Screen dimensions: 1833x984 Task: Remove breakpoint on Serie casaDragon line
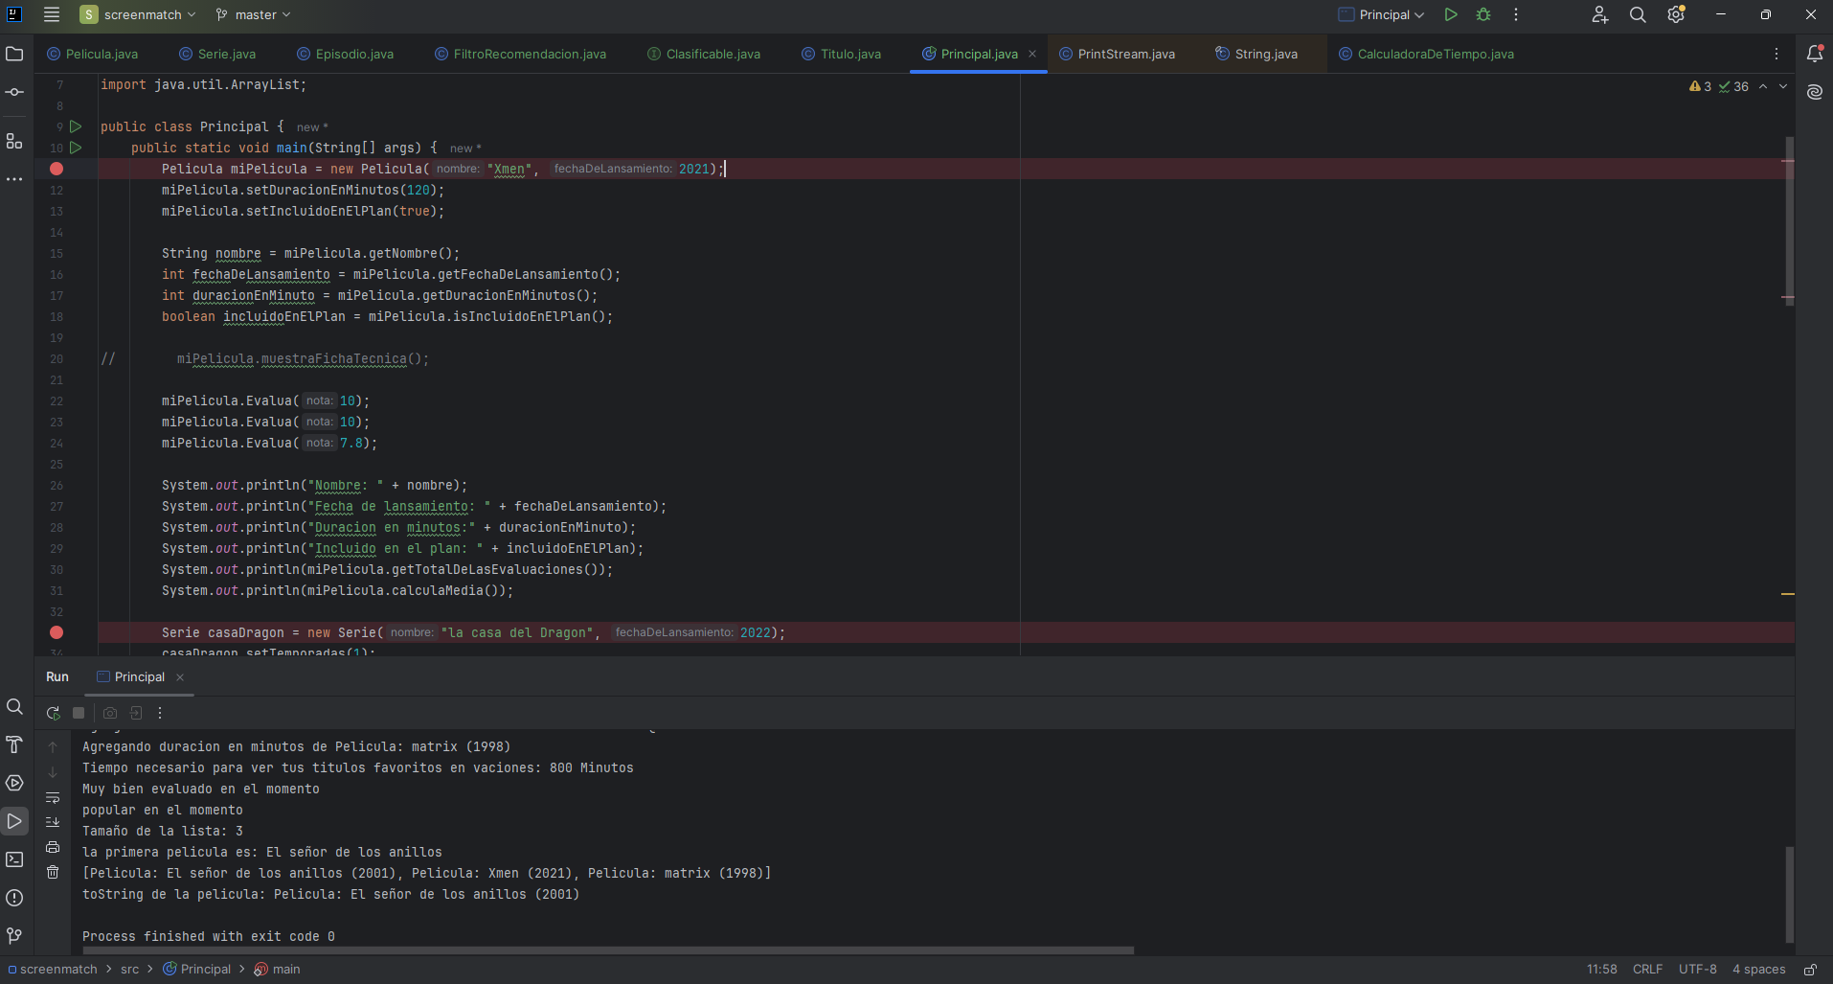(57, 632)
